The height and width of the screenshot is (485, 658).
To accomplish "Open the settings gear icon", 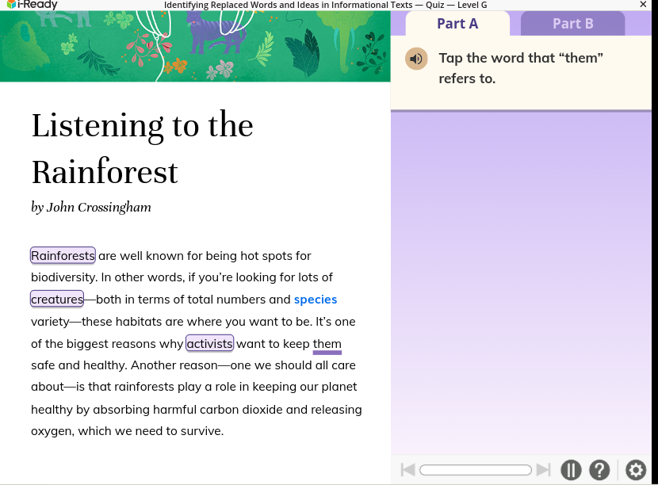I will (x=636, y=470).
